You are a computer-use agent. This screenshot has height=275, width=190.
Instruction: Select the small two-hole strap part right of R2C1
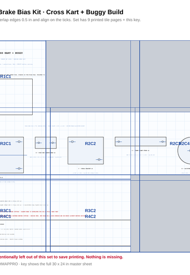46,143
